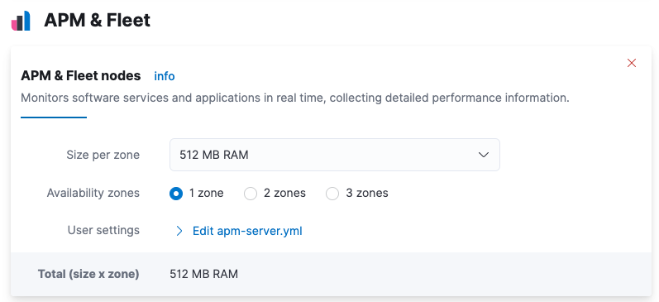The image size is (659, 302).
Task: Open the APM & Fleet nodes info link
Action: point(165,76)
